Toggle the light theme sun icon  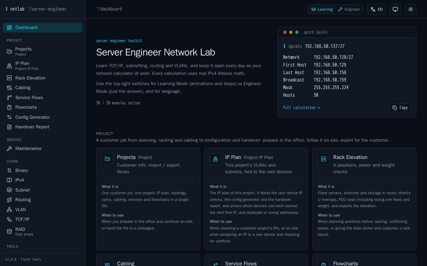411,9
